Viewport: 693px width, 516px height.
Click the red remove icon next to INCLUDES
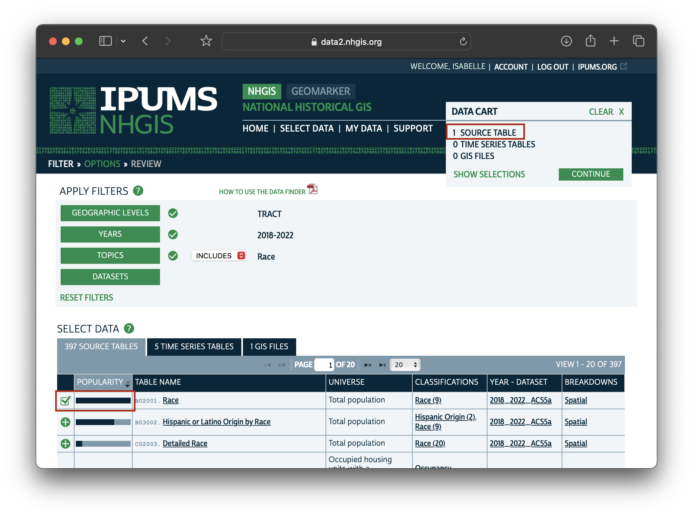click(242, 256)
